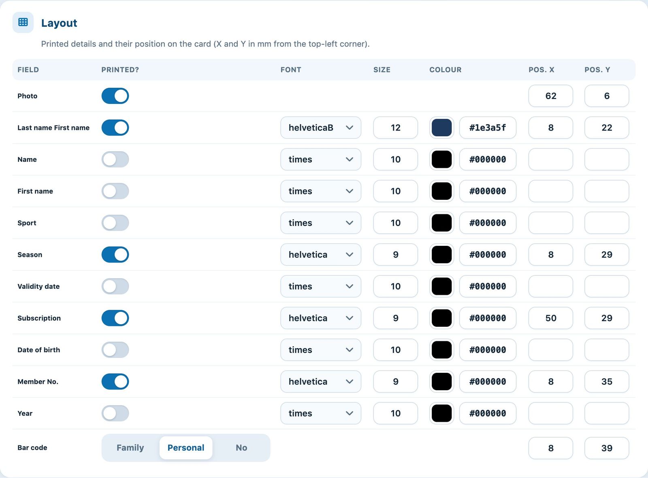
Task: Open the dark blue #1e3a5f colour swatch
Action: [442, 128]
